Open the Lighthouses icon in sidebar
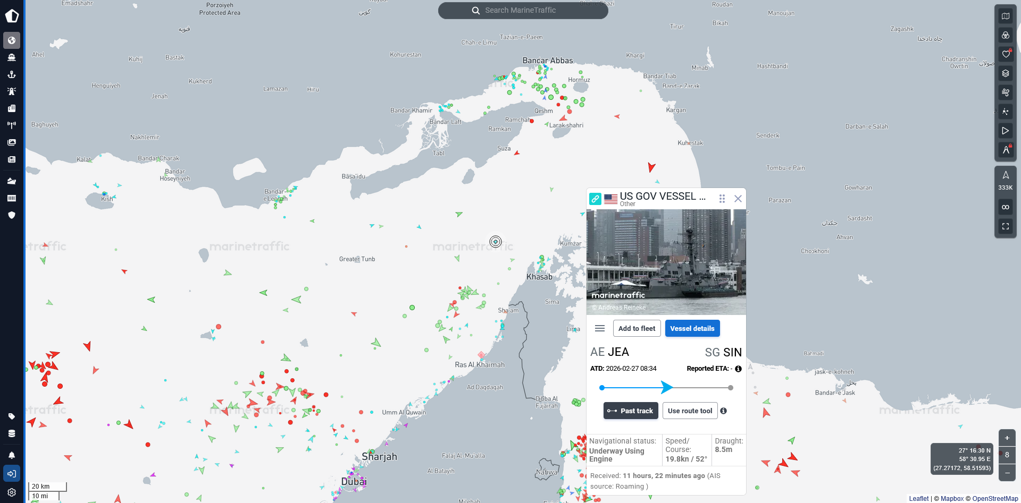Viewport: 1021px width, 503px height. (x=12, y=91)
